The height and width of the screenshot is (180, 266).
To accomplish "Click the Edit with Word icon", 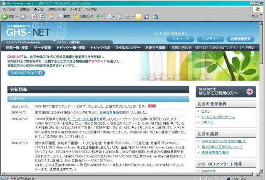I will 127,17.
